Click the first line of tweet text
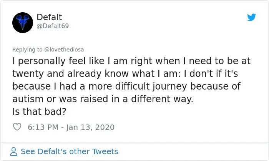269x161 pixels. click(x=131, y=61)
